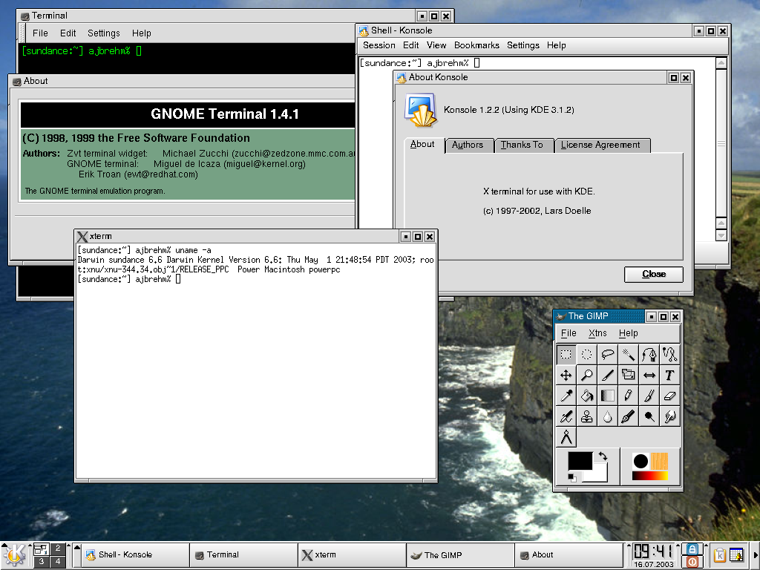
Task: Select the Bucket Fill tool
Action: point(587,396)
